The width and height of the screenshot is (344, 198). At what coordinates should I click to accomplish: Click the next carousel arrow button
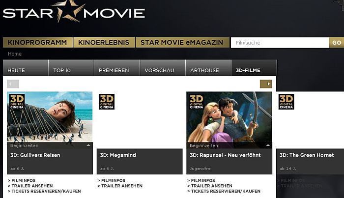click(266, 84)
